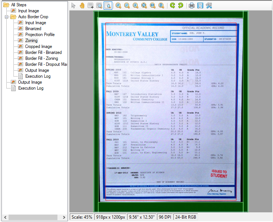Click the 24-Bit RGB status field
273x222 pixels.
click(x=186, y=217)
